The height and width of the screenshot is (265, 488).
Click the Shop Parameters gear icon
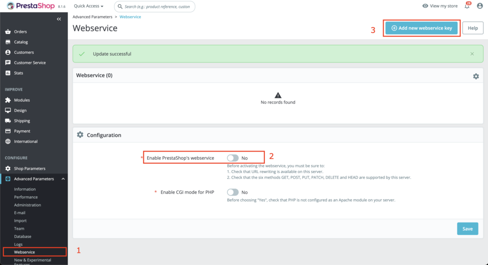pos(8,168)
